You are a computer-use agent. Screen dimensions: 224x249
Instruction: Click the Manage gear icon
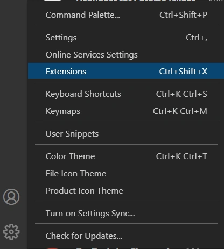(x=11, y=232)
